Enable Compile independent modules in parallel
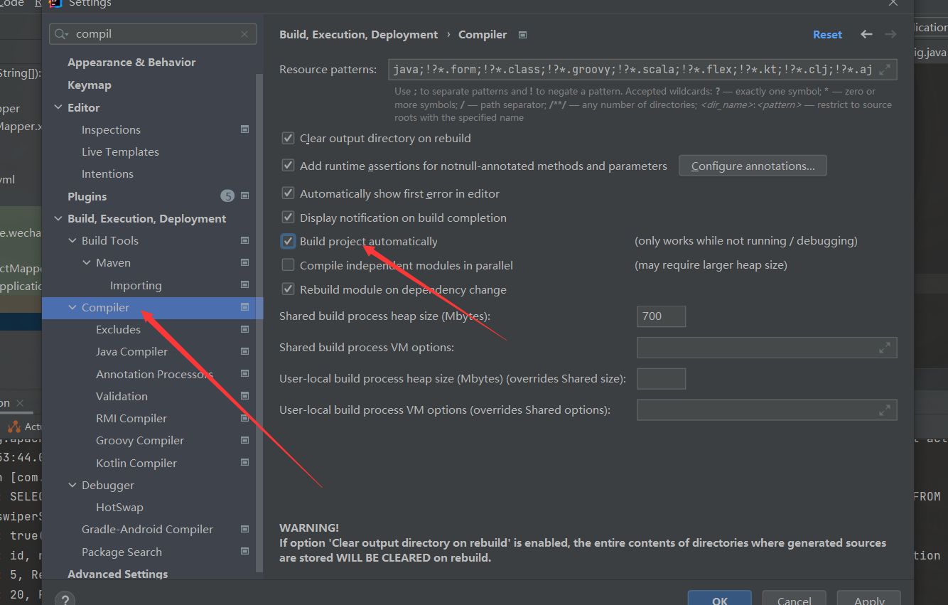This screenshot has width=948, height=605. click(288, 265)
